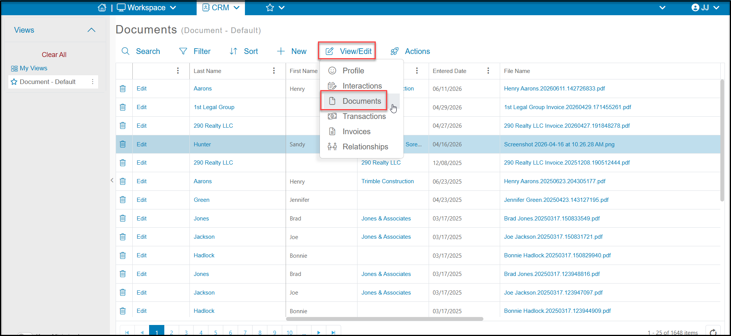Open My Views in the sidebar
The image size is (731, 336).
coord(29,68)
